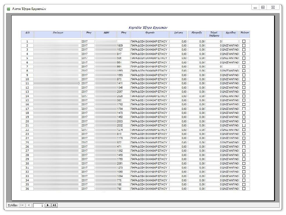Click the Χρέωση value 0,00 in row 17
Screen dimensions: 286x215
pos(184,109)
